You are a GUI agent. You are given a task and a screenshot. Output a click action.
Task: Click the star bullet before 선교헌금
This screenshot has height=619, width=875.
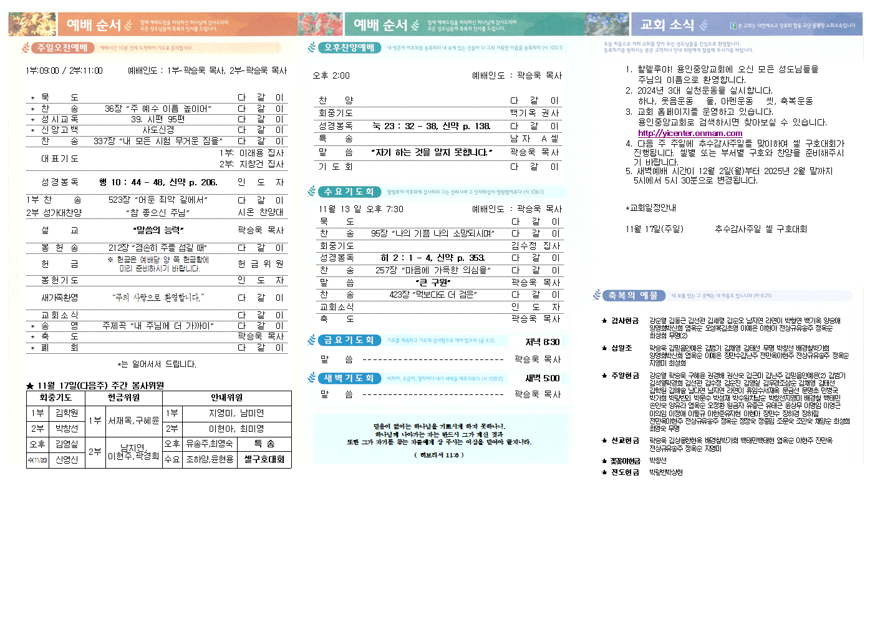pos(604,441)
